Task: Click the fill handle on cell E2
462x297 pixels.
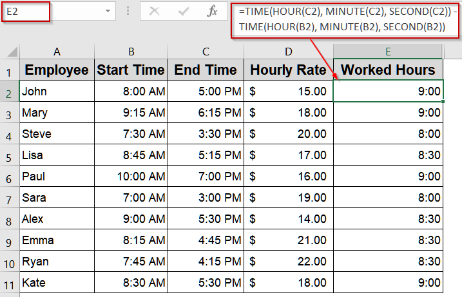Action: [443, 101]
